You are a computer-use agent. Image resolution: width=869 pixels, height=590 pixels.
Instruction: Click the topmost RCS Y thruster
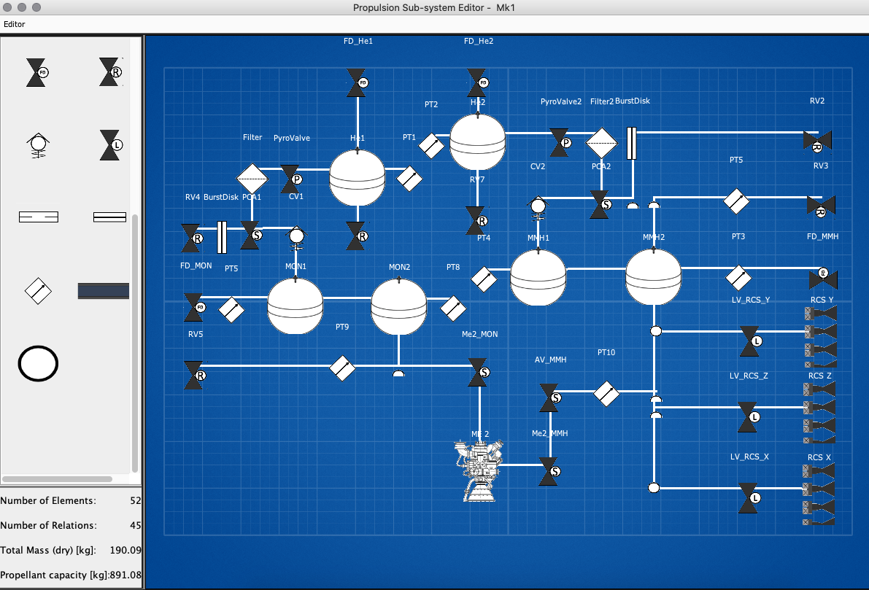pos(821,314)
